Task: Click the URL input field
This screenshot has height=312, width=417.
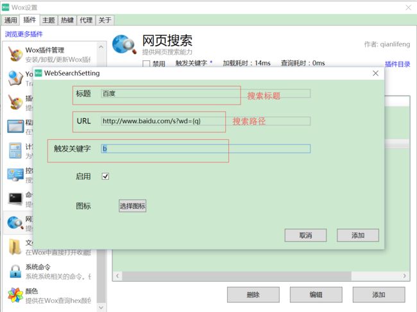Action: pyautogui.click(x=205, y=121)
